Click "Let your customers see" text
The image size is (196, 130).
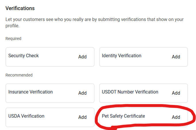pyautogui.click(x=30, y=20)
